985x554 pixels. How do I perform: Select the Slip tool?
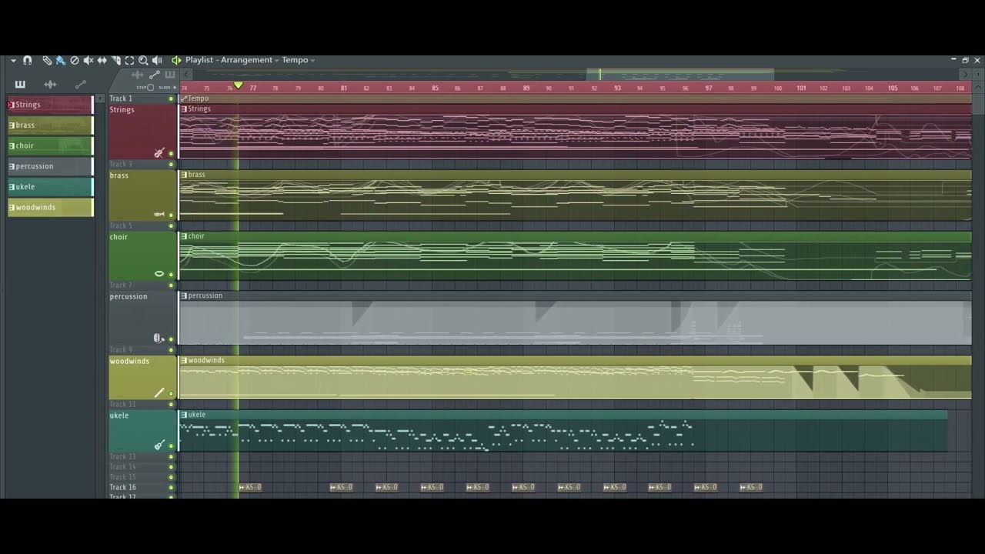102,60
